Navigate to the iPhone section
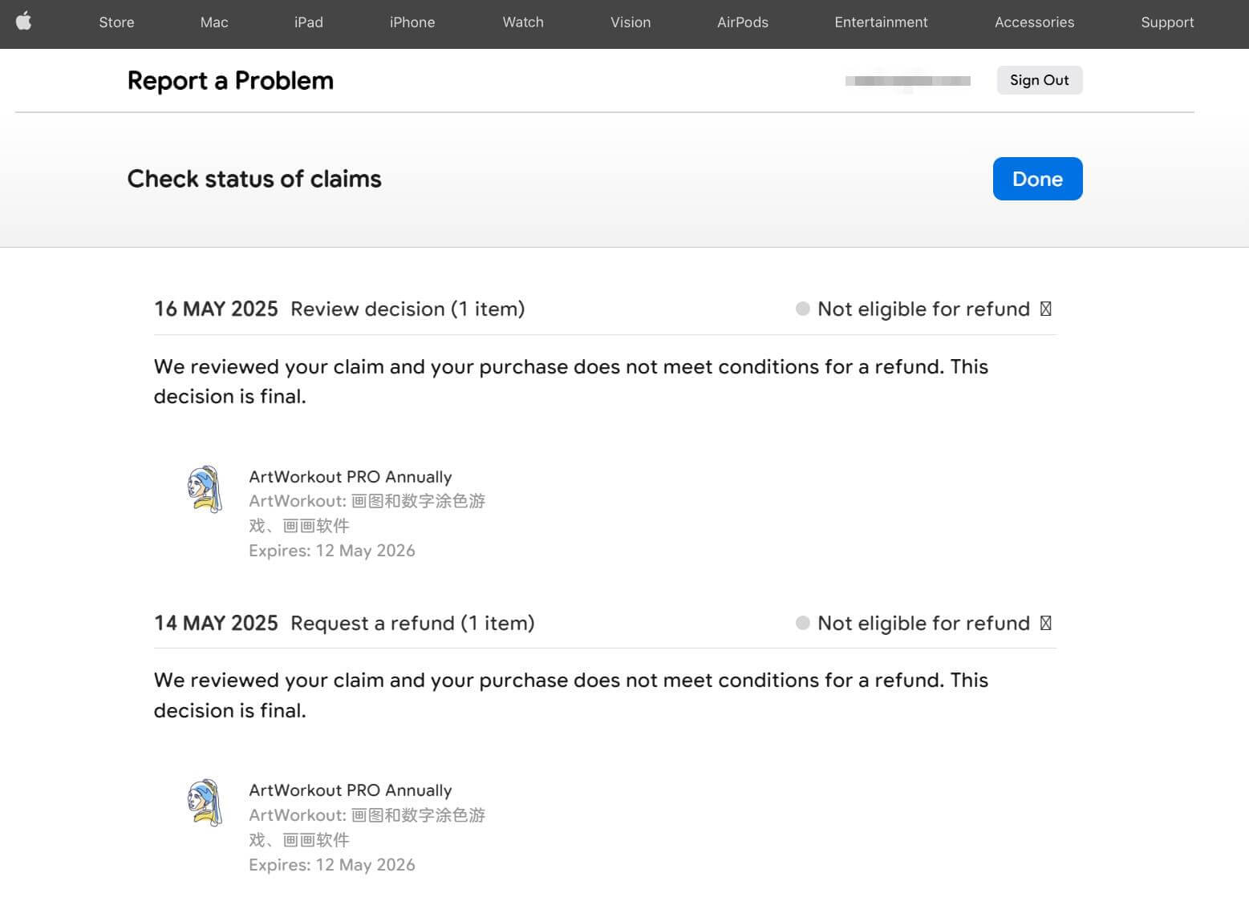Screen dimensions: 1249x901 pyautogui.click(x=412, y=22)
